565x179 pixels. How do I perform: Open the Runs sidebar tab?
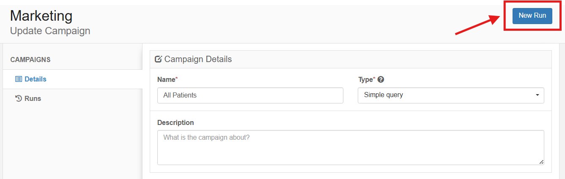[x=72, y=98]
